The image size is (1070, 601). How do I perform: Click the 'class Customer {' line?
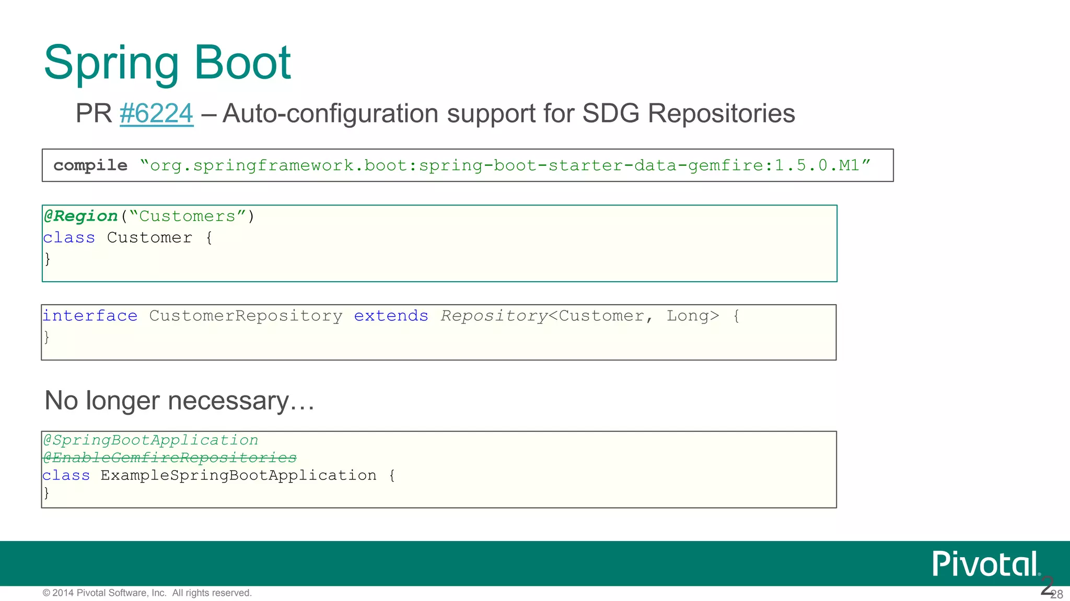coord(128,238)
